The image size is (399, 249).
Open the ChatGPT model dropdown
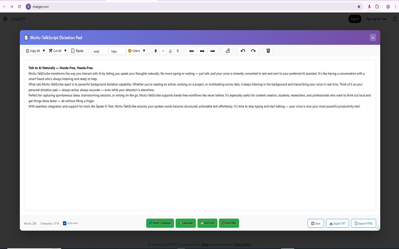tap(20, 19)
